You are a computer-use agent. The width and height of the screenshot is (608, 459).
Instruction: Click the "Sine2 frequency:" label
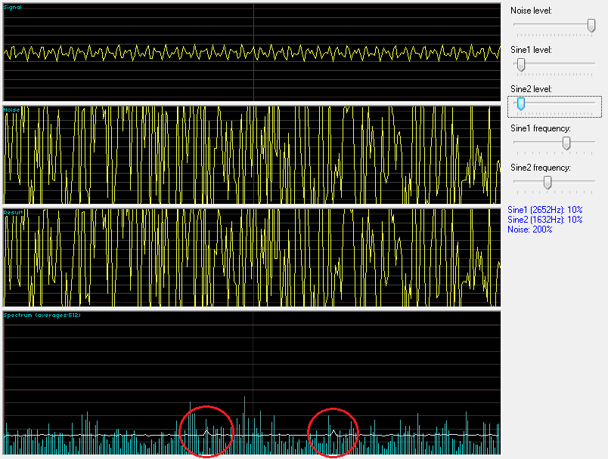tap(540, 168)
